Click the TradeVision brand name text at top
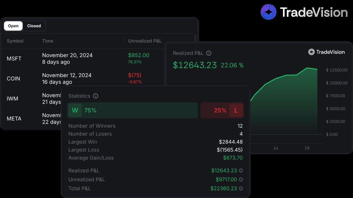353x198 pixels. coord(314,12)
